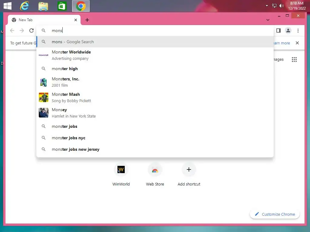Image resolution: width=310 pixels, height=232 pixels.
Task: Open Google apps grid
Action: [294, 60]
